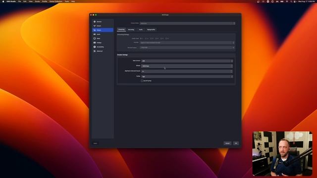Switch to the Audio output tab
This screenshot has width=317, height=178.
tap(141, 30)
